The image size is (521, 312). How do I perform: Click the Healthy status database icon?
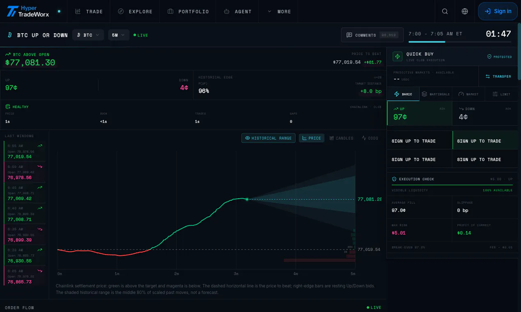pyautogui.click(x=8, y=107)
